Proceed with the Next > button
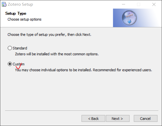Image resolution: width=162 pixels, height=126 pixels. coord(118,118)
